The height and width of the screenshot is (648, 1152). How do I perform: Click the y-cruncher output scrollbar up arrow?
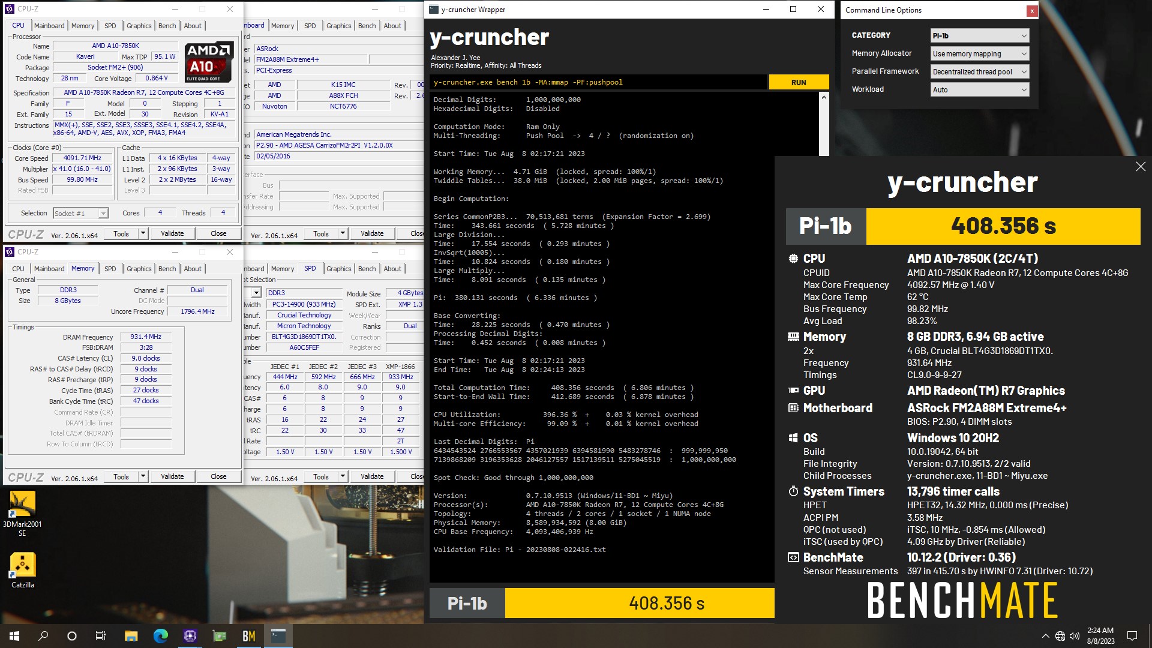pyautogui.click(x=824, y=98)
